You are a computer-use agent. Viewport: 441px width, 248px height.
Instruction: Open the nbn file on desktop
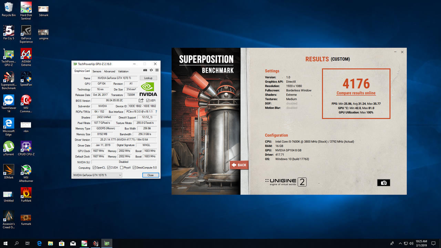(x=26, y=126)
